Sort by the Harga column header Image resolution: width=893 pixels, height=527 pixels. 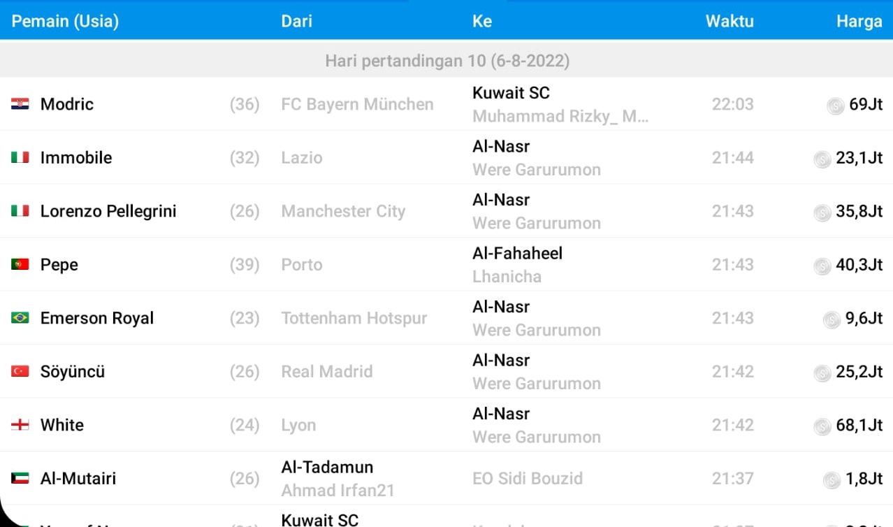(859, 21)
